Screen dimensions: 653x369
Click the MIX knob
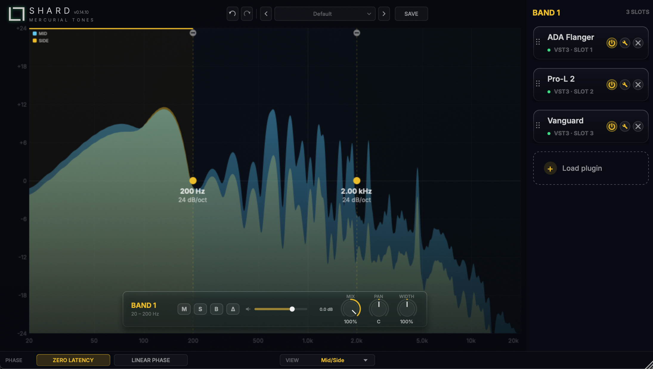click(351, 309)
